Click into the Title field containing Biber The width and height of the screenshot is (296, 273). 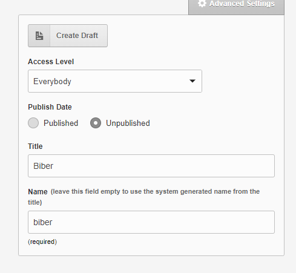coord(151,166)
